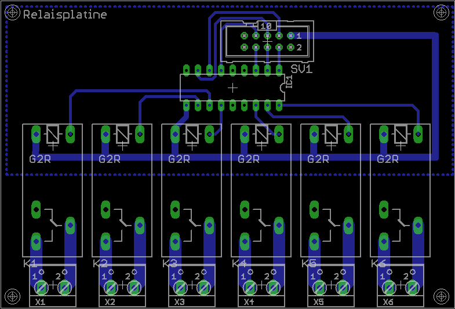Click relay K6 label
Screen dimensions: 455x309
click(378, 263)
